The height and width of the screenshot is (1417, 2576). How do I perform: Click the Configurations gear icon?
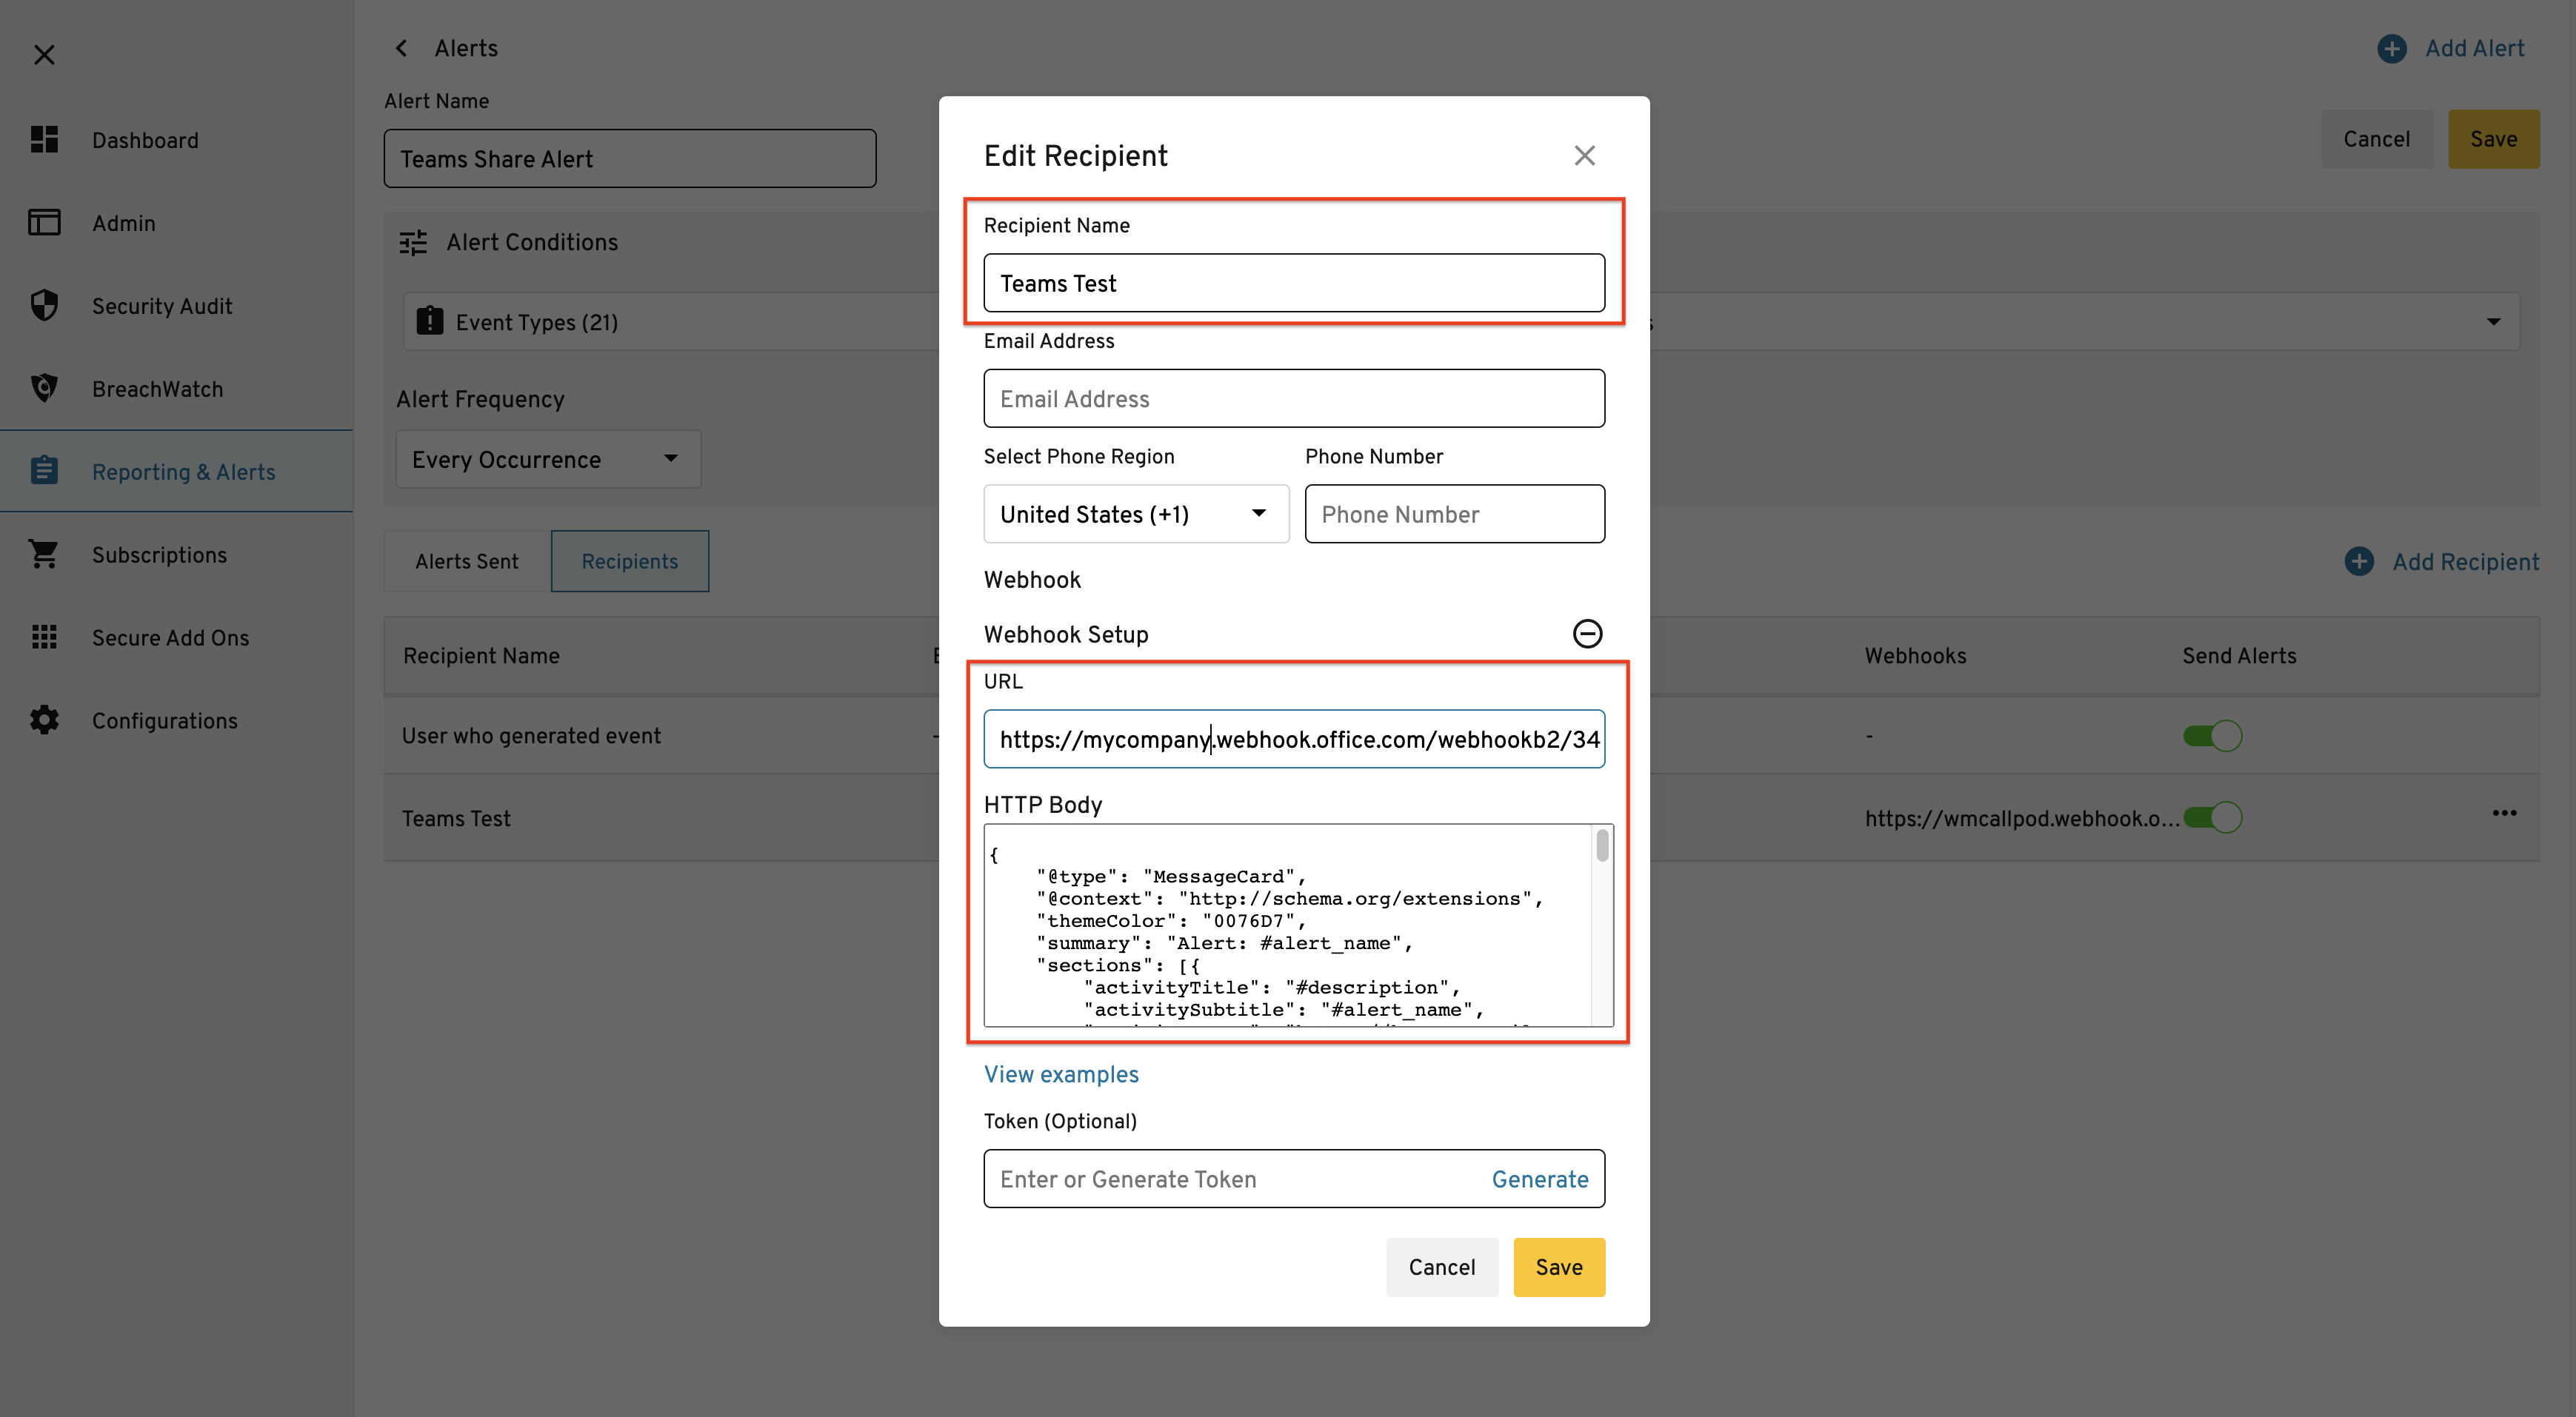(44, 720)
